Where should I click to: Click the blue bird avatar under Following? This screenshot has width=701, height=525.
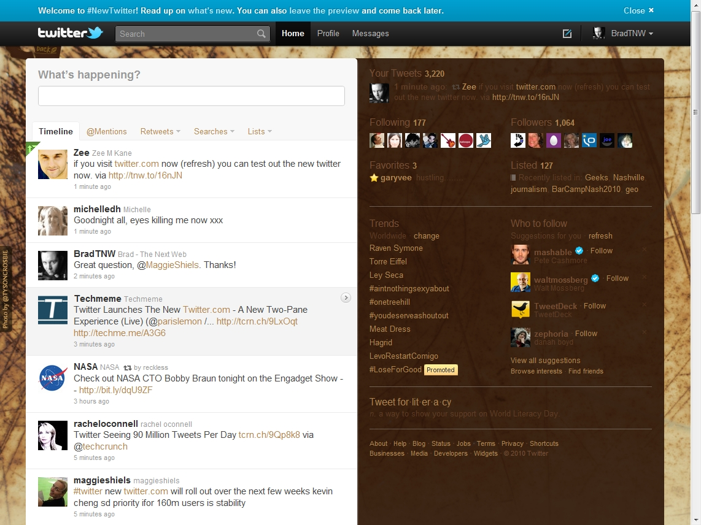(x=484, y=140)
